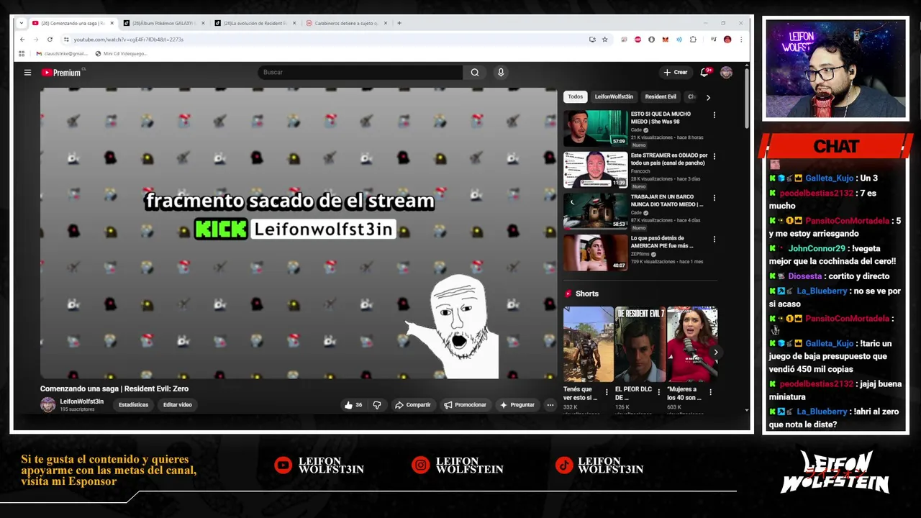Select the 'LeifonWolfst3in' filter chip
The width and height of the screenshot is (921, 518).
[x=614, y=96]
